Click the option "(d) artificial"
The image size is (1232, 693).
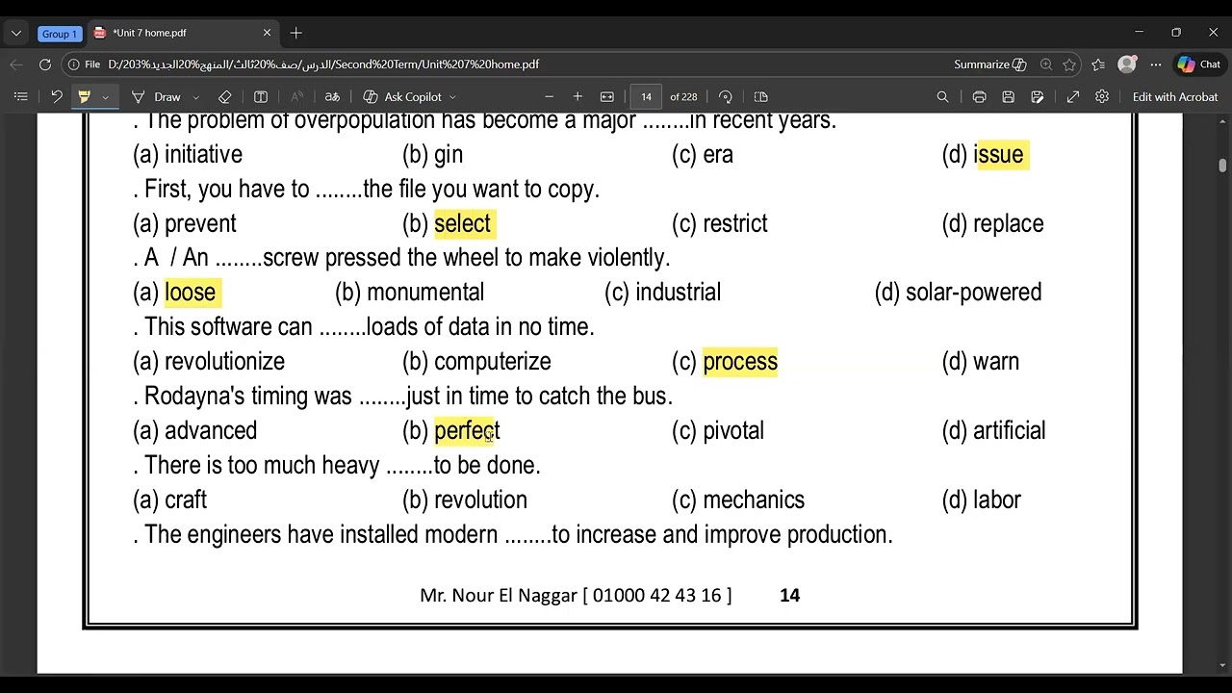point(993,431)
